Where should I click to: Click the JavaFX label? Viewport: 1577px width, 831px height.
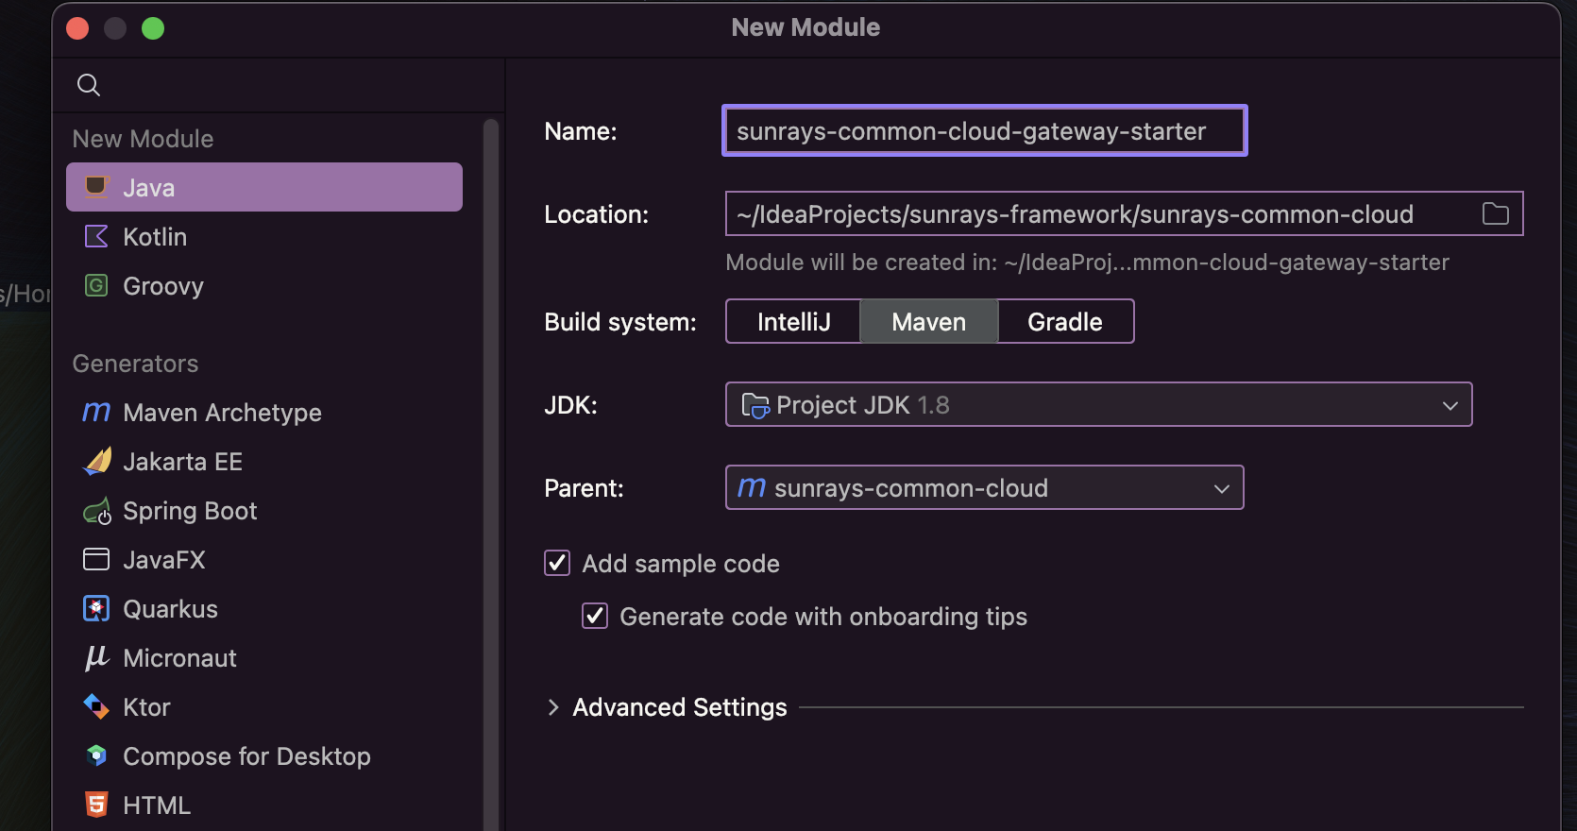pos(163,560)
